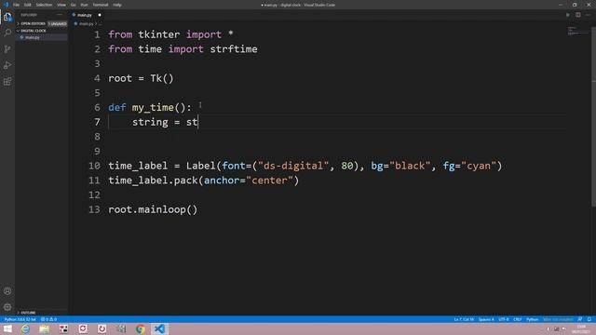Open the View menu
This screenshot has height=335, width=596.
[x=61, y=5]
